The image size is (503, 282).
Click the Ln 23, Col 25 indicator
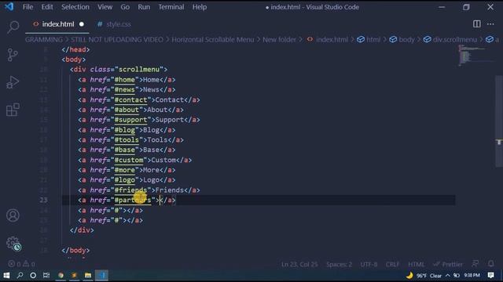299,265
